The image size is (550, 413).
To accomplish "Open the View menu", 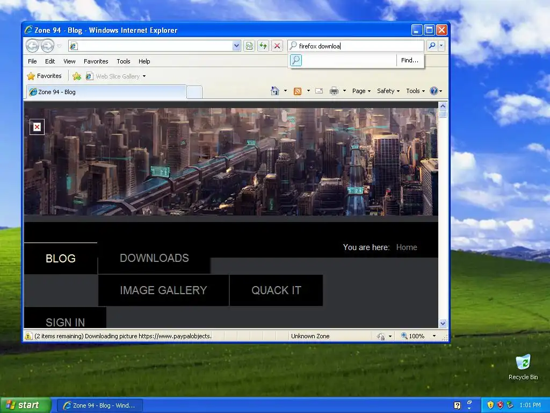I will [69, 61].
